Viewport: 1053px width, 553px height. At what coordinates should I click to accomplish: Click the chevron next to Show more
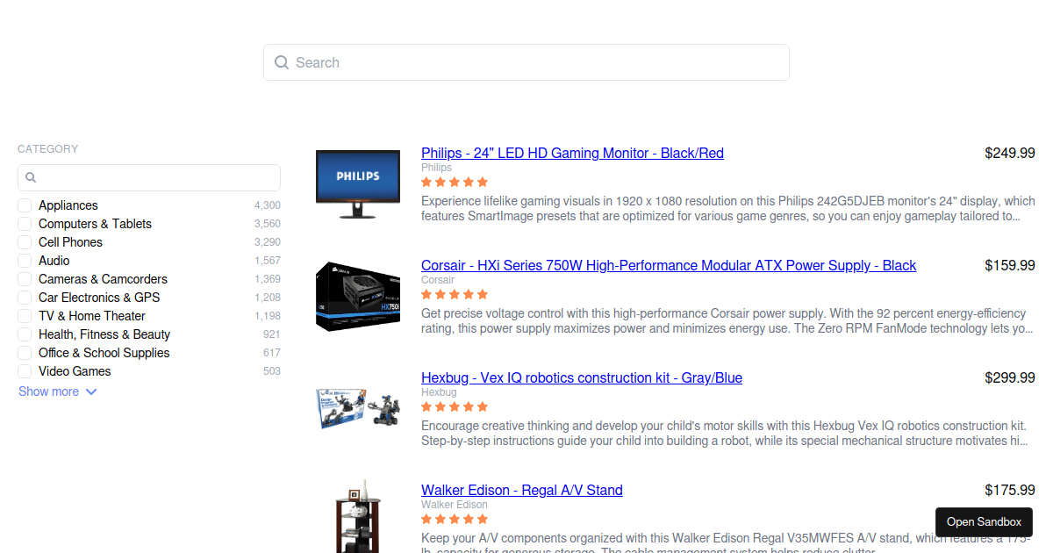91,391
